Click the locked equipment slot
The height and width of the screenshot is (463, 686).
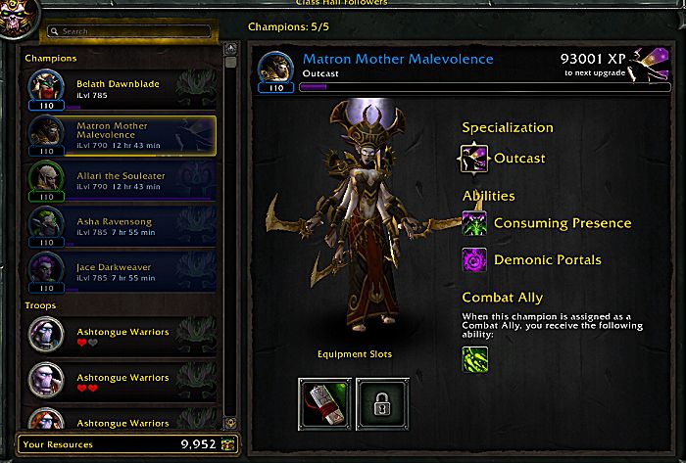tap(382, 404)
